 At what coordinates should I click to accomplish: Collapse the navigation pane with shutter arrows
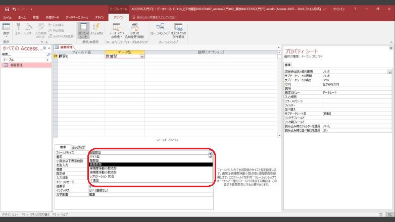[x=49, y=48]
